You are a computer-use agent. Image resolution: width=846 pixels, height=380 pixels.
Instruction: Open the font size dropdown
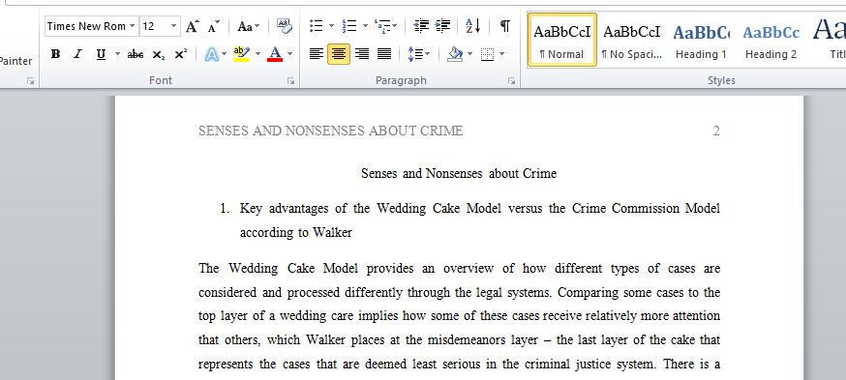(x=173, y=26)
